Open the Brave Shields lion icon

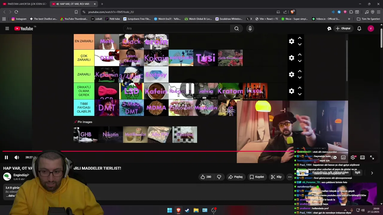click(x=292, y=12)
